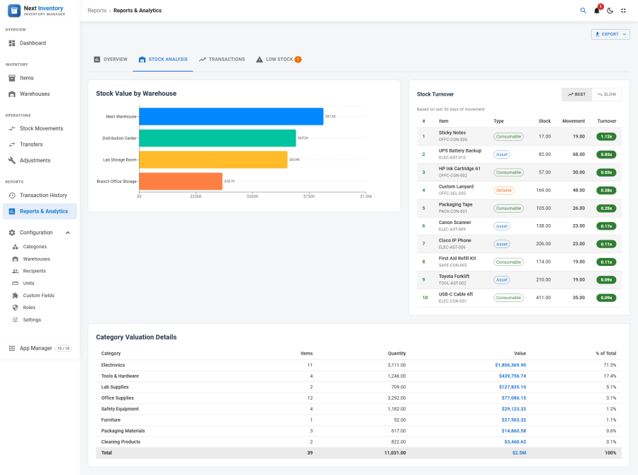Click the Overview tab chart icon
The height and width of the screenshot is (475, 638).
[97, 60]
